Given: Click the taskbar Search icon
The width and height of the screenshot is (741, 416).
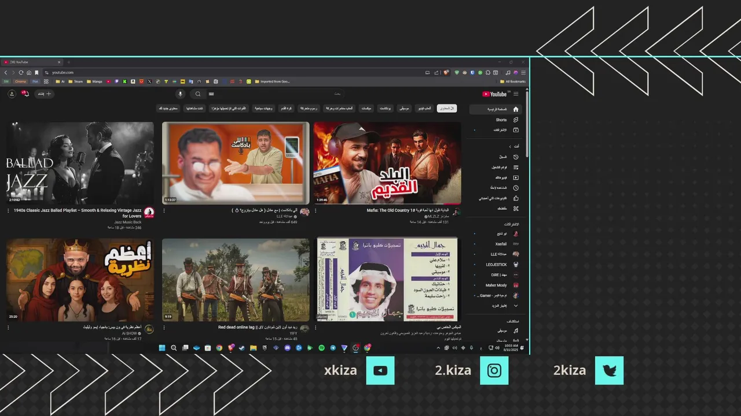Looking at the screenshot, I should pos(174,348).
